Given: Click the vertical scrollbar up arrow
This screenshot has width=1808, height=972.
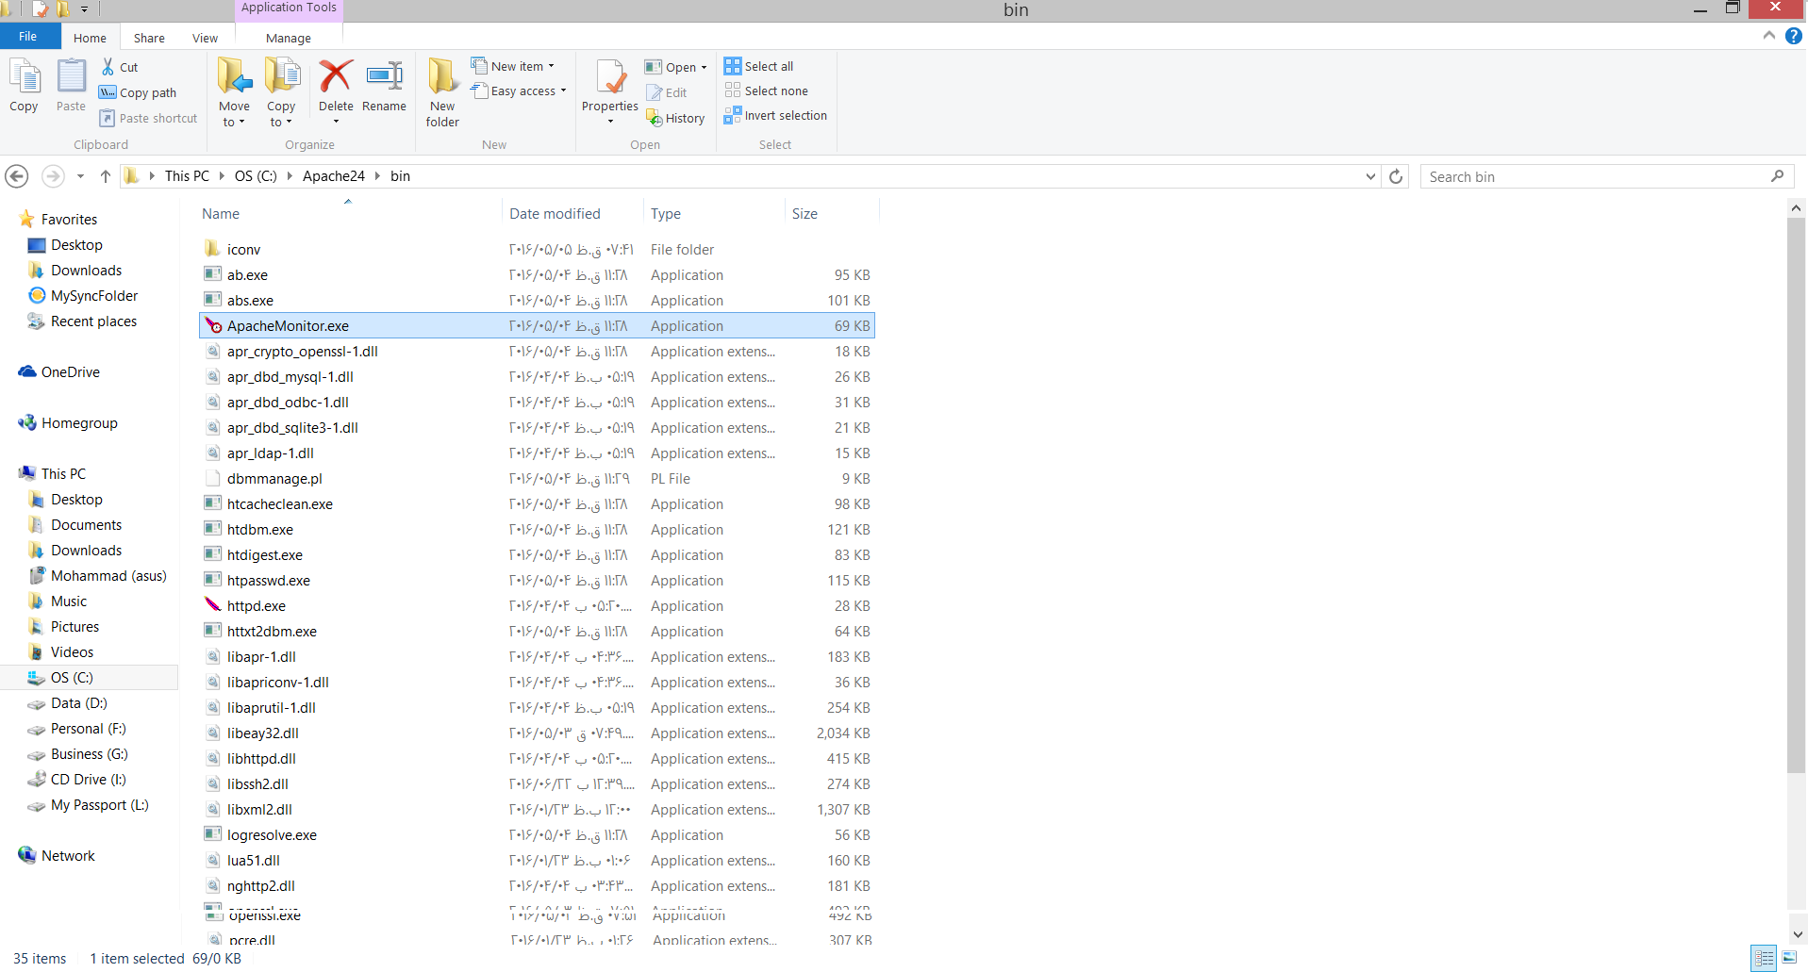Looking at the screenshot, I should pyautogui.click(x=1796, y=208).
